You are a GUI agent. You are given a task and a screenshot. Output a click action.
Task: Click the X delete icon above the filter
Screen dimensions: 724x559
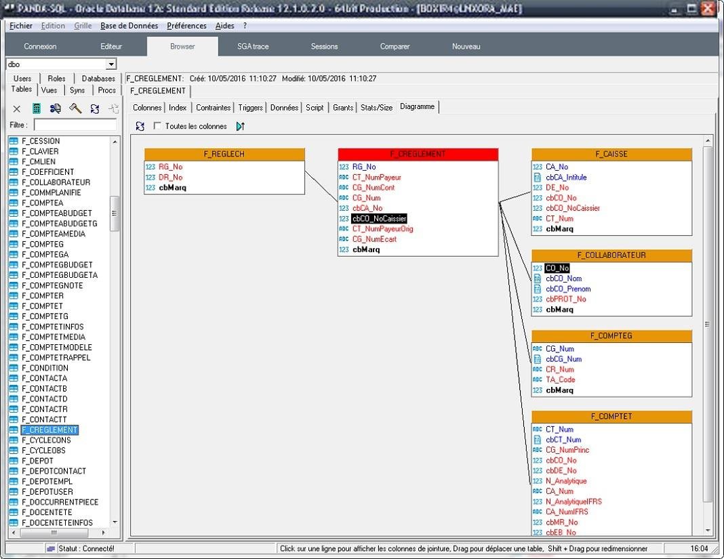click(17, 108)
